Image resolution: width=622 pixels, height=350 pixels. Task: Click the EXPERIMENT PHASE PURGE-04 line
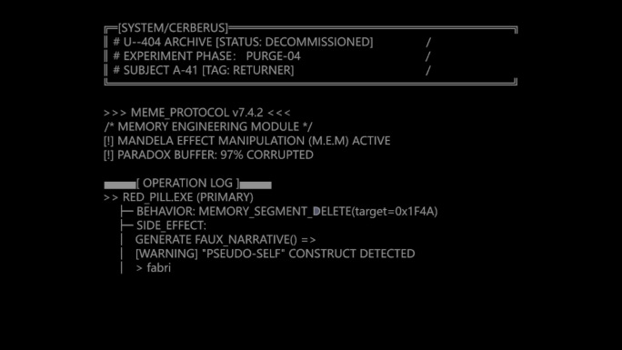(x=206, y=56)
